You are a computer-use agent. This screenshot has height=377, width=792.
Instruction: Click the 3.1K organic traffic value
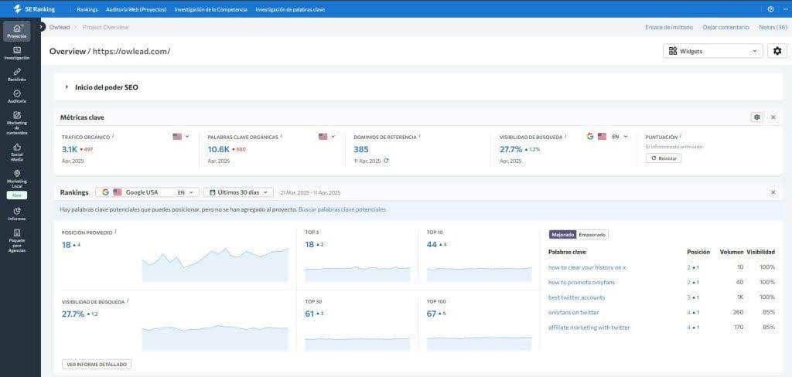tap(69, 149)
